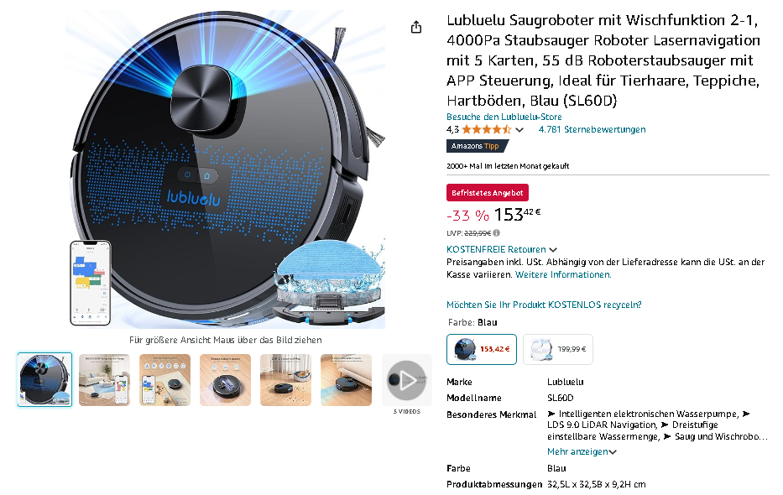Open Weitere Informationen link
Image resolution: width=783 pixels, height=495 pixels.
coord(563,274)
